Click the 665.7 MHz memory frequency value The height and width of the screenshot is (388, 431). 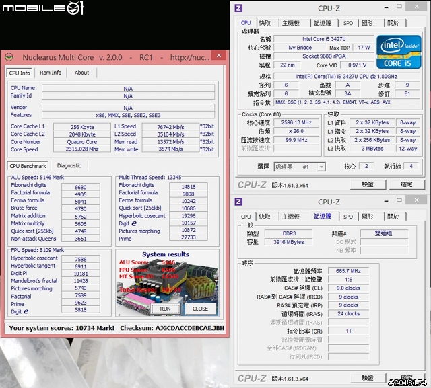[x=348, y=271]
